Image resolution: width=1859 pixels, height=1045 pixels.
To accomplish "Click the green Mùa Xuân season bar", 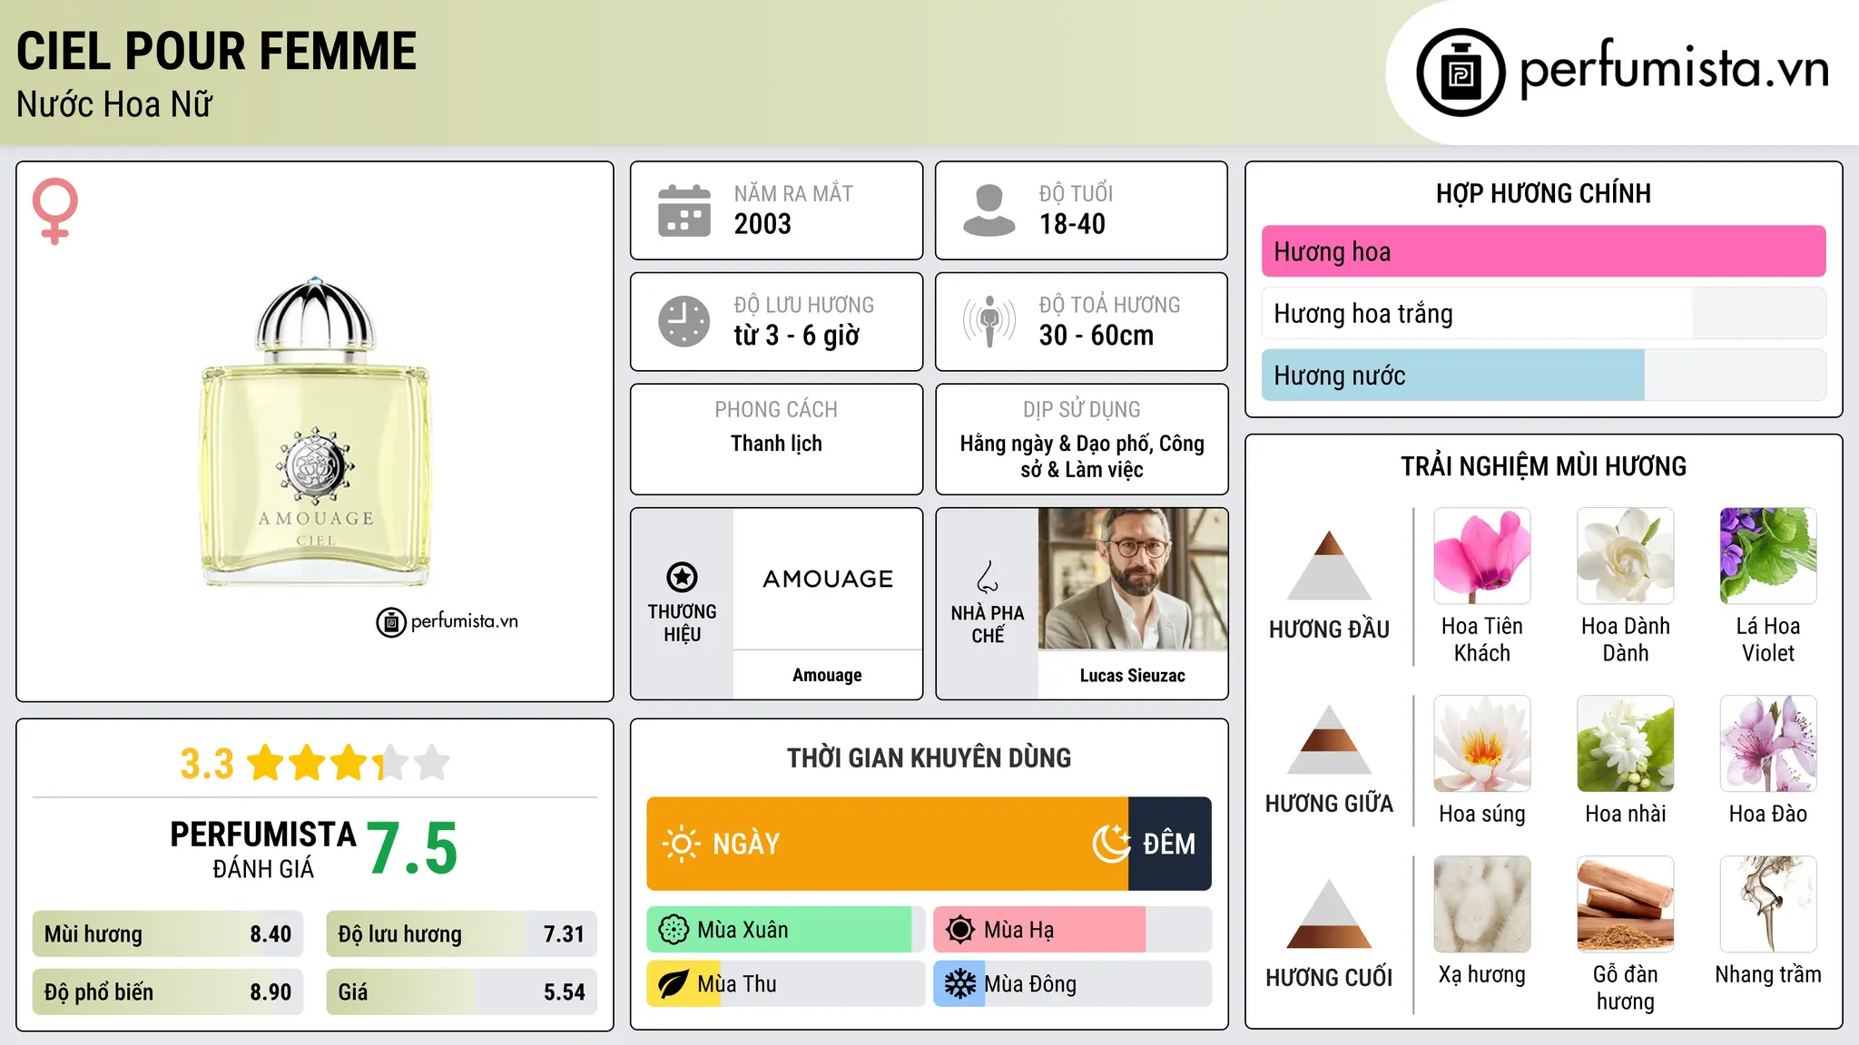I will click(785, 930).
